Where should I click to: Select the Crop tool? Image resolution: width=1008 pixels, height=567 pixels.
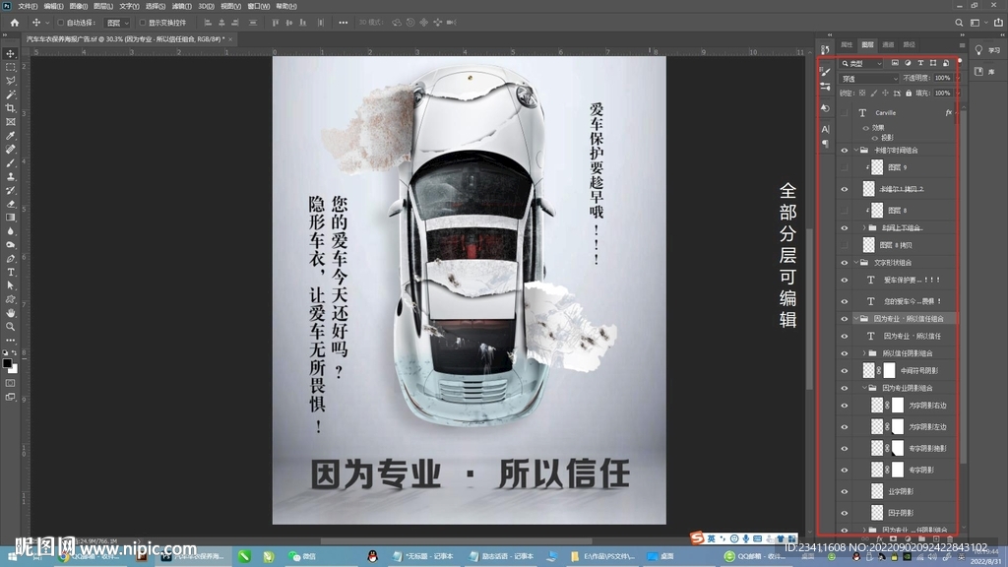[11, 108]
